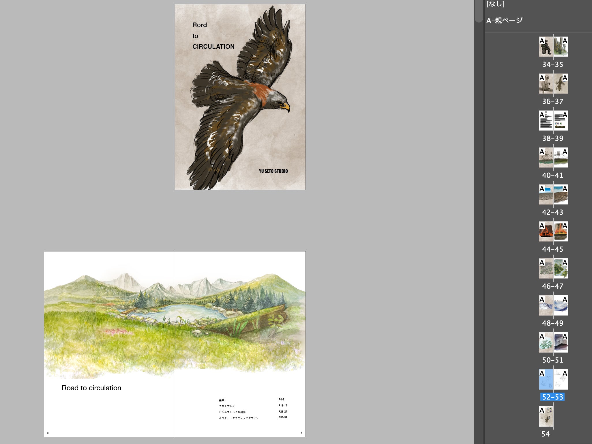Click the 46-47 spread page numbers
The image size is (592, 444).
pyautogui.click(x=552, y=286)
